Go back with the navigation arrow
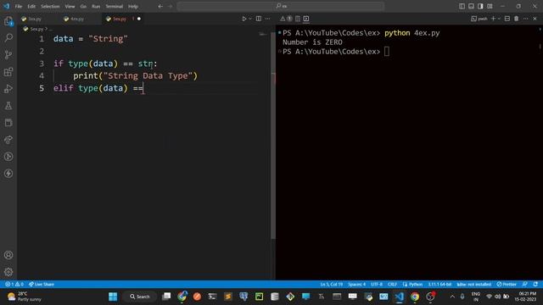The image size is (543, 305). (160, 6)
